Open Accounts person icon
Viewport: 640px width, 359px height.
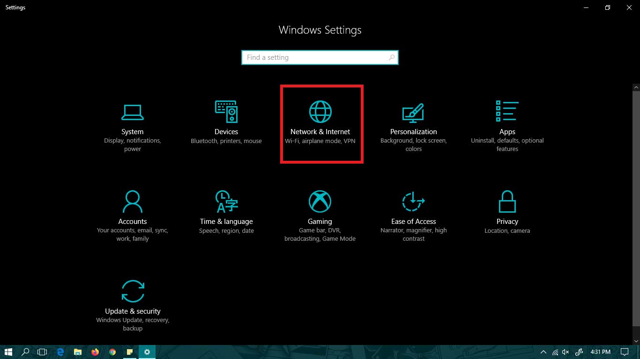(x=133, y=201)
